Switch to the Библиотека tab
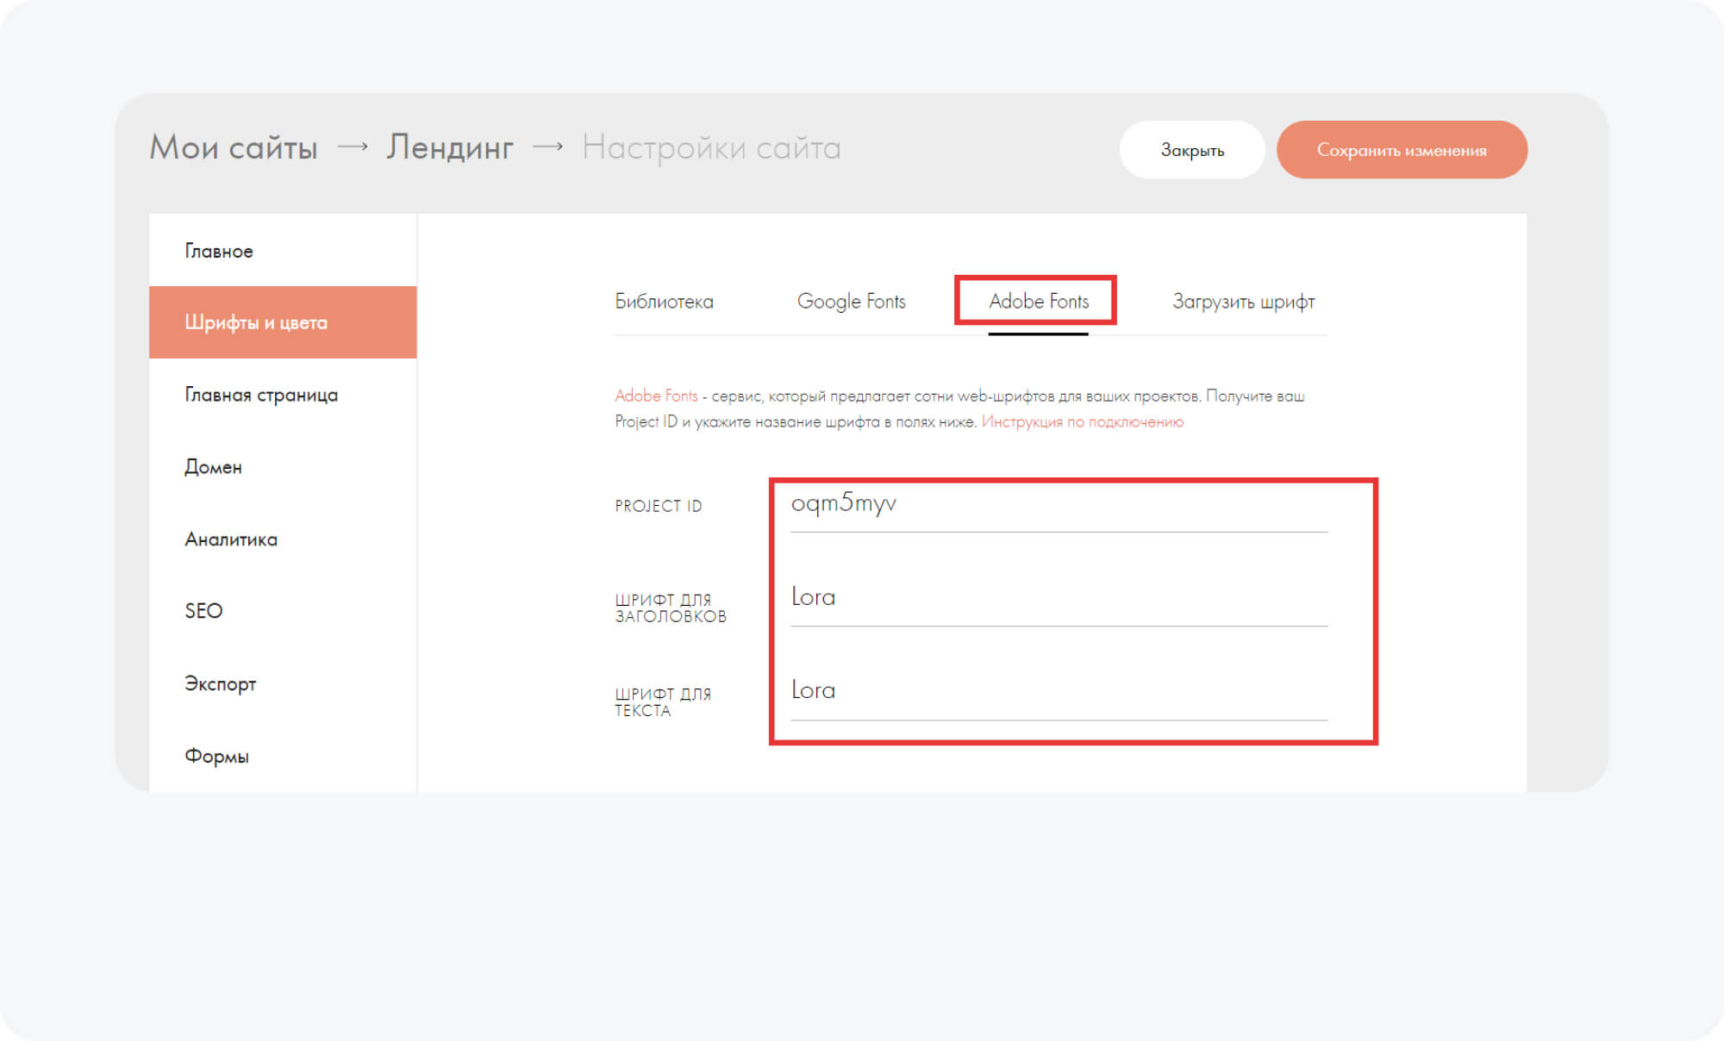1724x1041 pixels. click(x=664, y=302)
